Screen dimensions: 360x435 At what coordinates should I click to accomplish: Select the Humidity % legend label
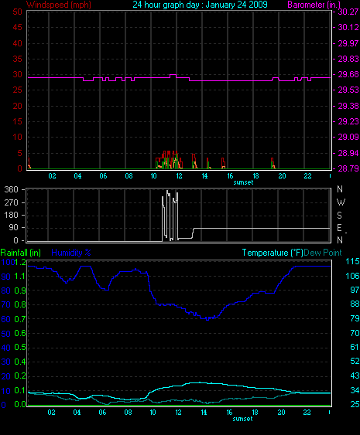tap(71, 253)
